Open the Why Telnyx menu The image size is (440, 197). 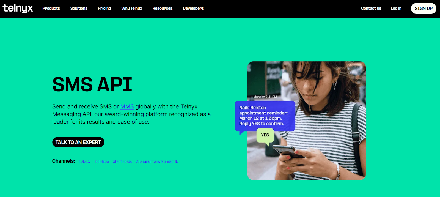[132, 8]
